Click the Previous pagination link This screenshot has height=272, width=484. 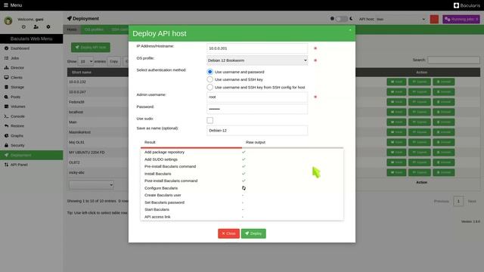click(442, 201)
